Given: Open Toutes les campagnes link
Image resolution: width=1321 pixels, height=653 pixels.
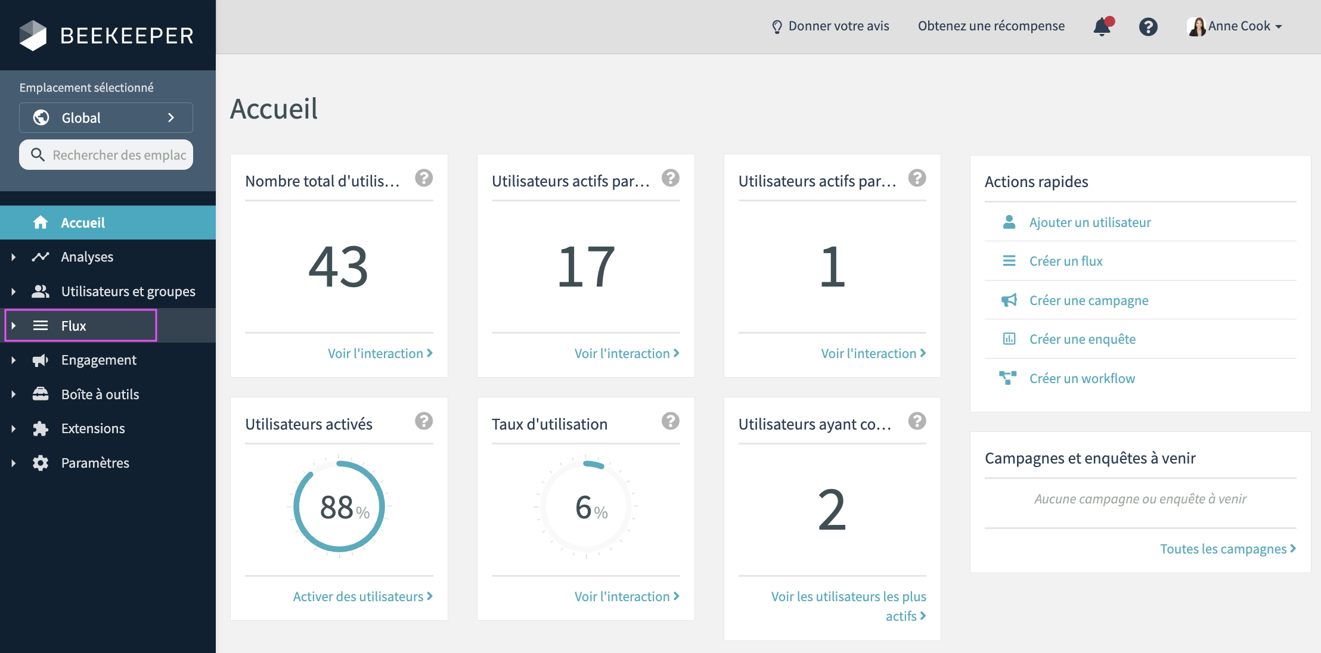Looking at the screenshot, I should [x=1227, y=549].
